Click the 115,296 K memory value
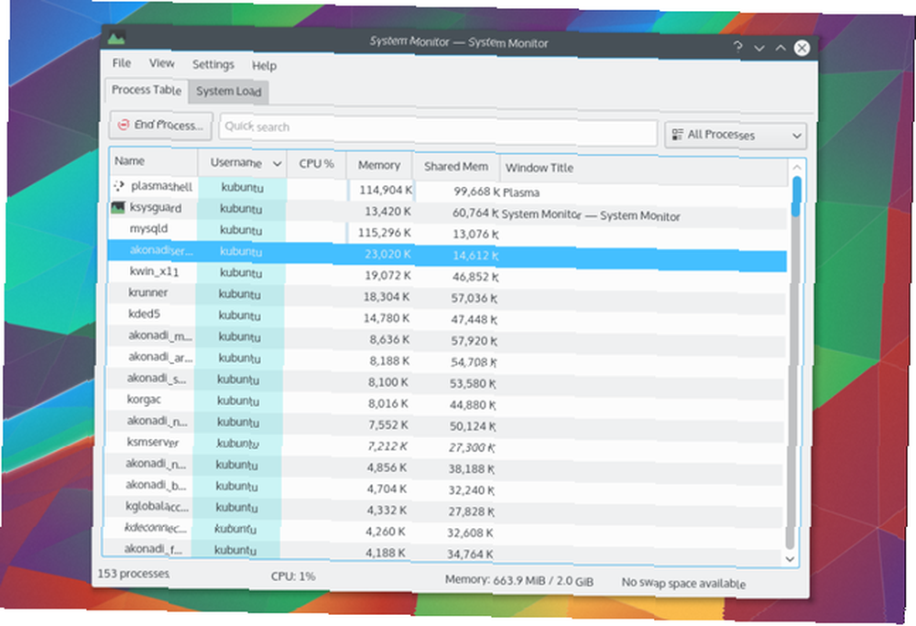Image resolution: width=916 pixels, height=626 pixels. click(385, 233)
